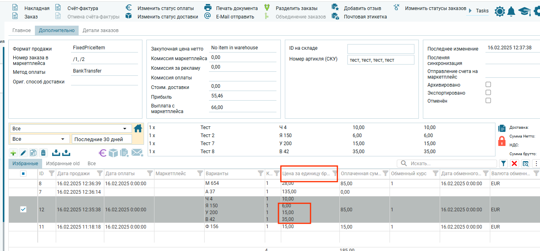Click Изменить статус оплаты button
Viewport: 540px width, 251px height.
(165, 8)
